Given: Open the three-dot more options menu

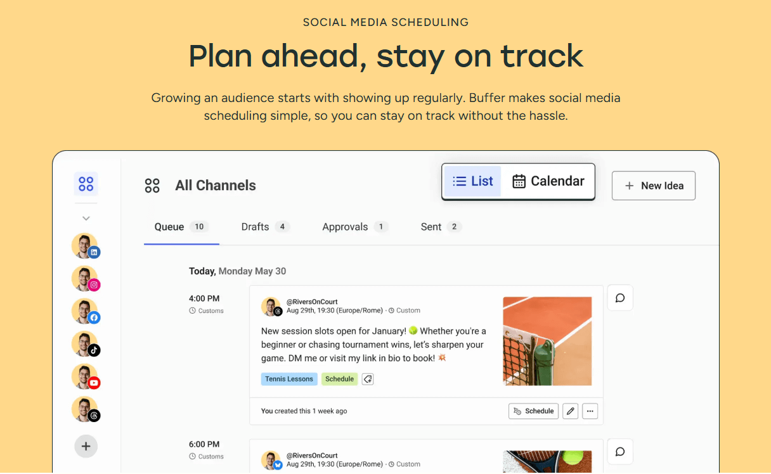Looking at the screenshot, I should (x=590, y=411).
